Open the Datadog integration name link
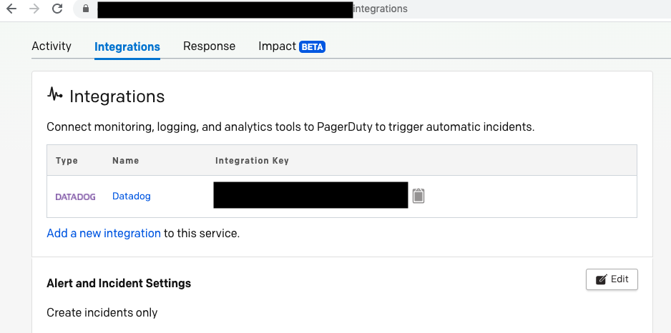 132,196
